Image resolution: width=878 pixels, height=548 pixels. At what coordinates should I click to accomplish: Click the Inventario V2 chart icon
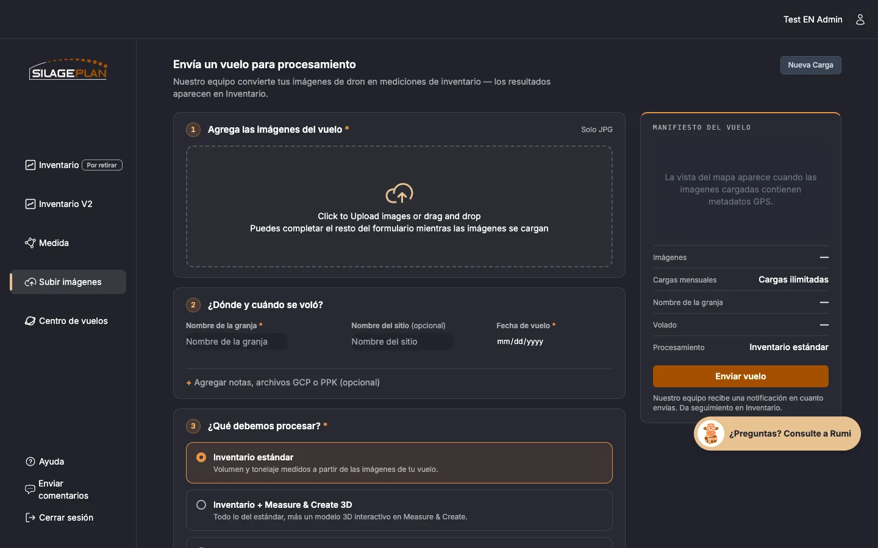click(x=30, y=204)
